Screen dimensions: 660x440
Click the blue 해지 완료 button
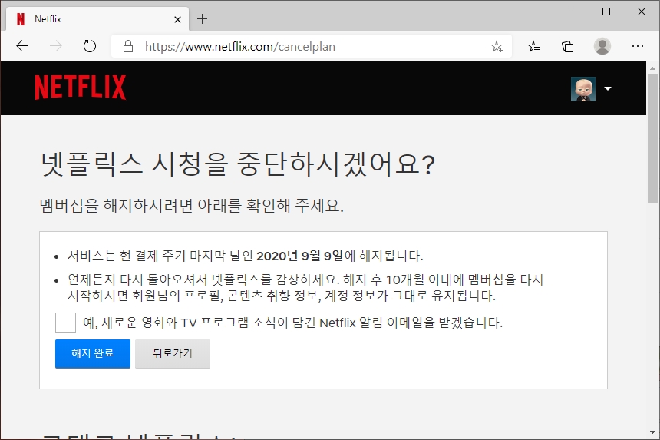pyautogui.click(x=93, y=354)
